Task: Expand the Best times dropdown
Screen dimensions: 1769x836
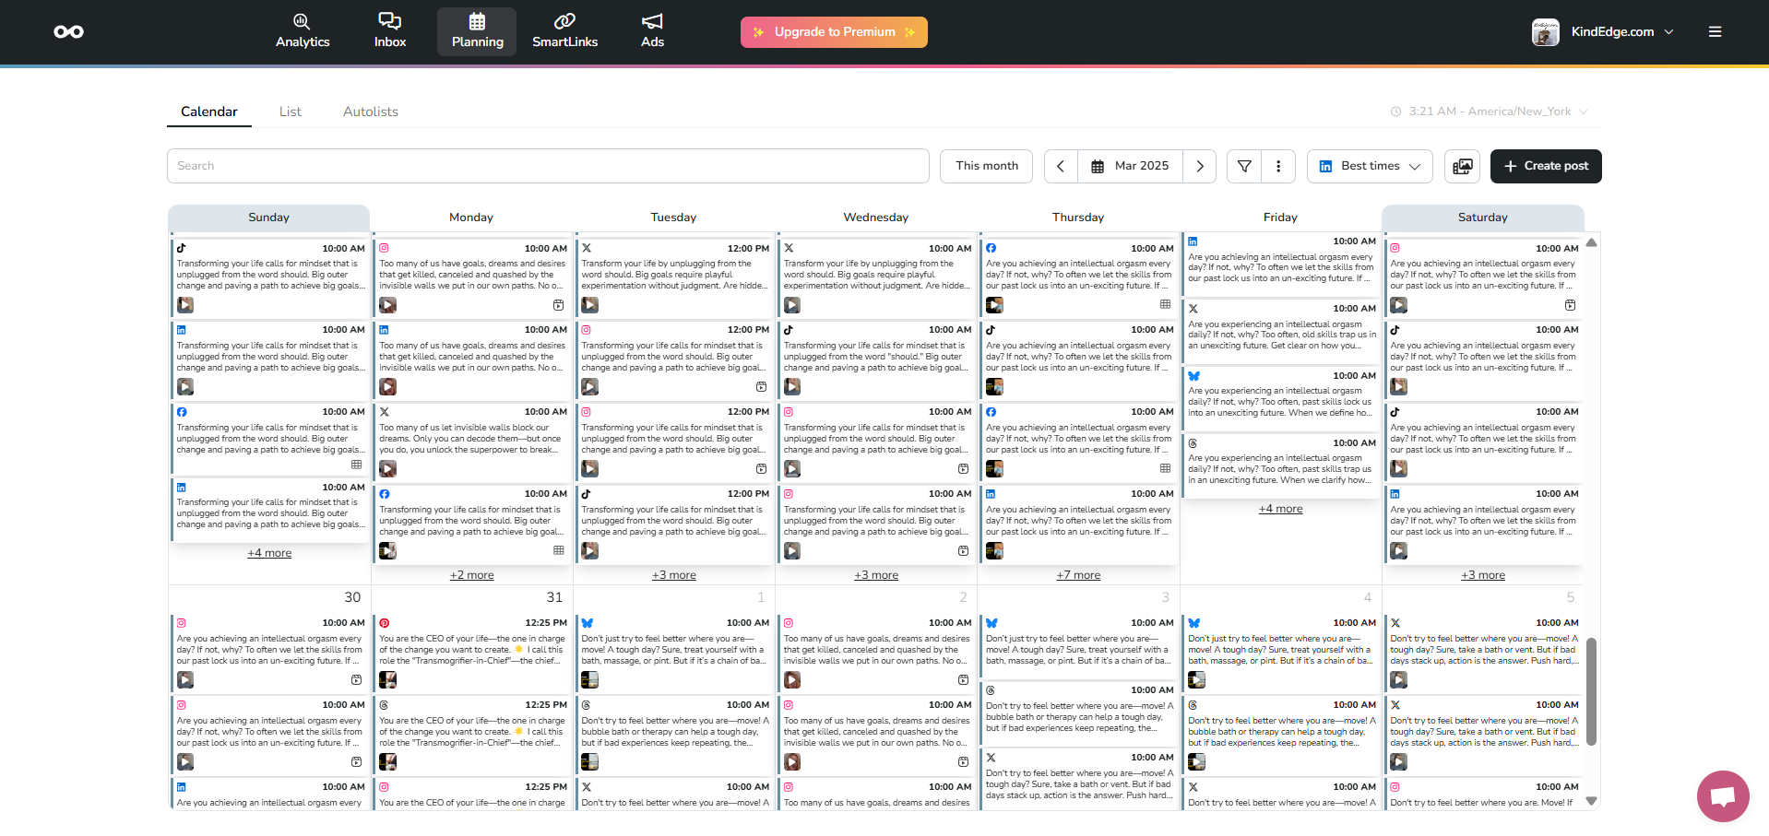Action: coord(1370,166)
